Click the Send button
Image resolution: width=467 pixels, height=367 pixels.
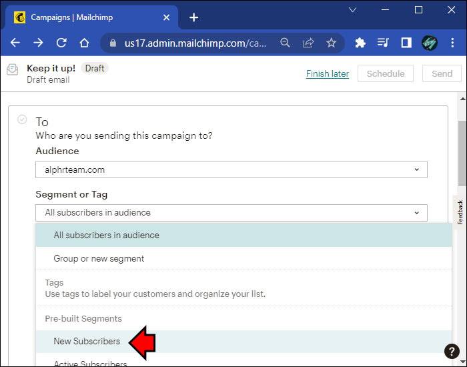click(442, 73)
